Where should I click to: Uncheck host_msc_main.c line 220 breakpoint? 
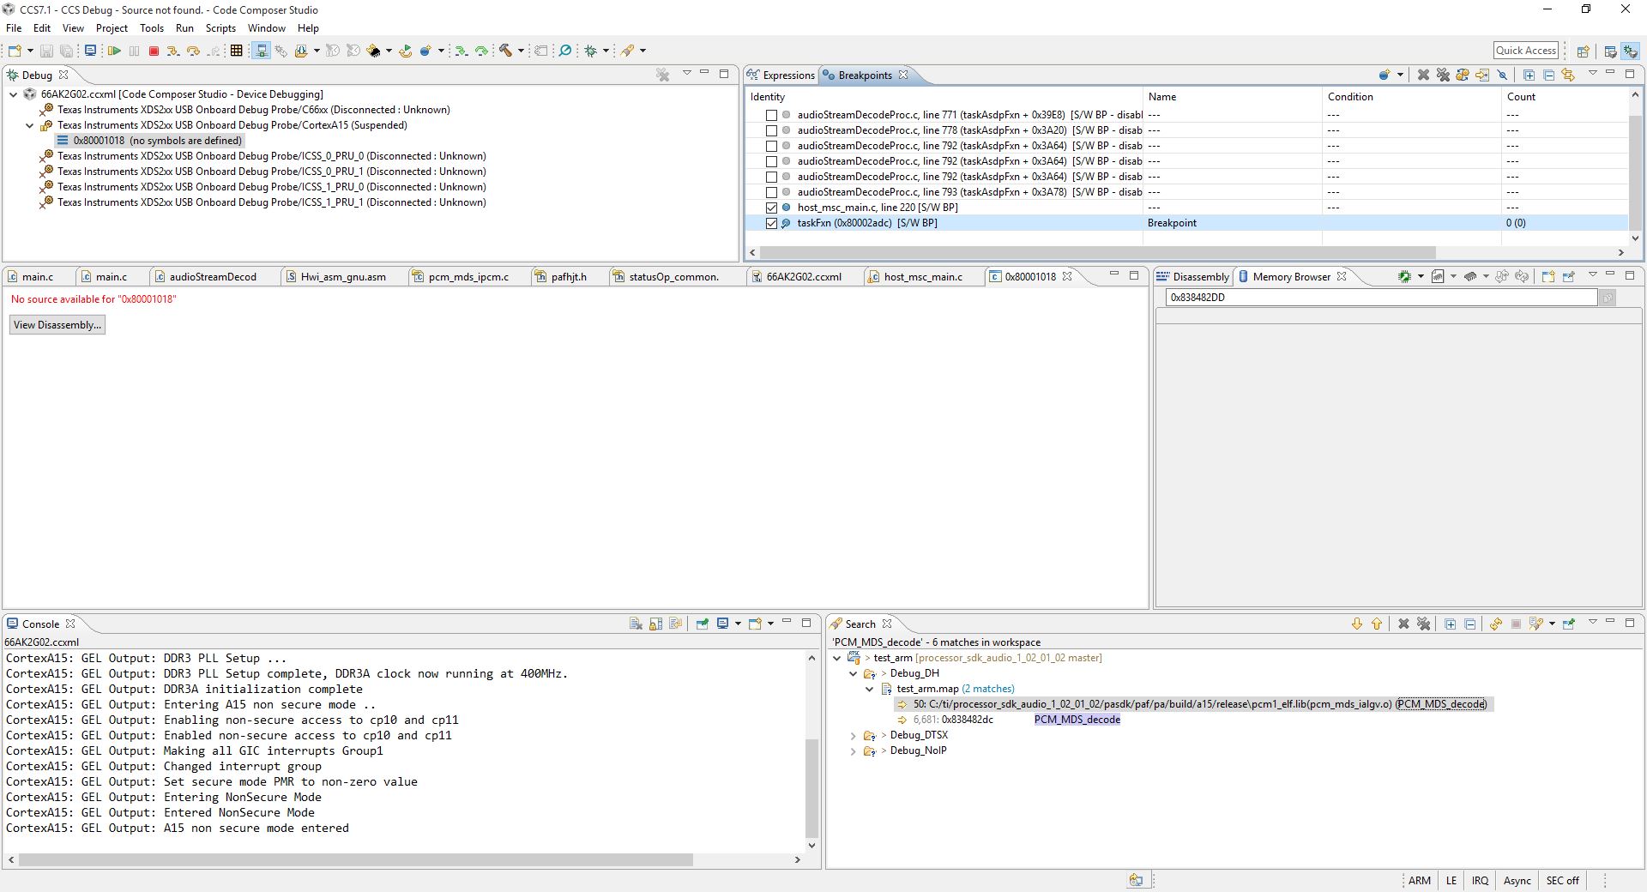[x=771, y=208]
